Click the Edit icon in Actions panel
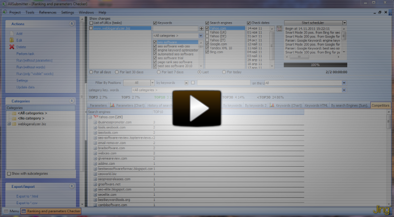This screenshot has height=217, width=394. click(x=11, y=40)
